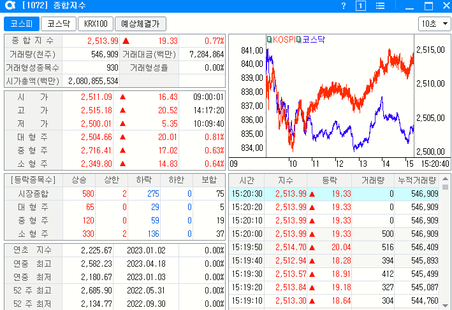Click the 소형주 index 2,349.80
The width and height of the screenshot is (452, 310).
(x=96, y=164)
